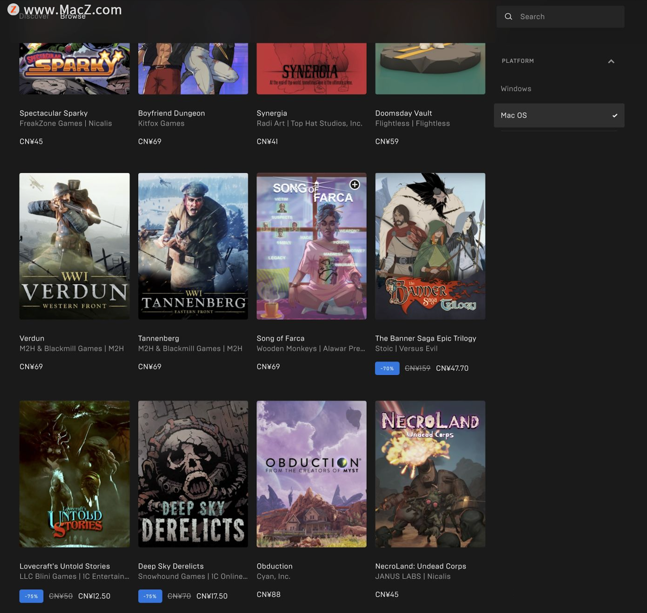Click the Spectacular Sparky title link
647x613 pixels.
coord(54,113)
